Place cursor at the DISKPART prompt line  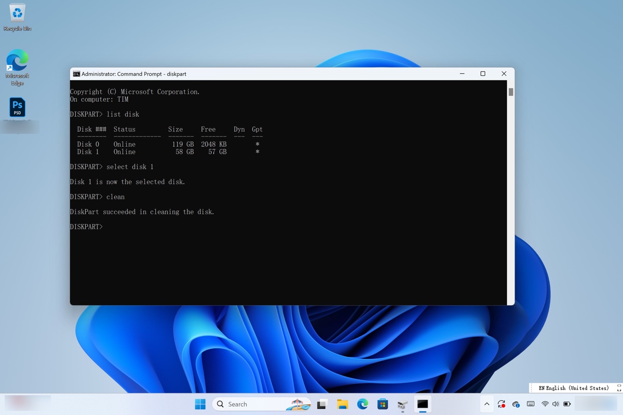coord(109,227)
